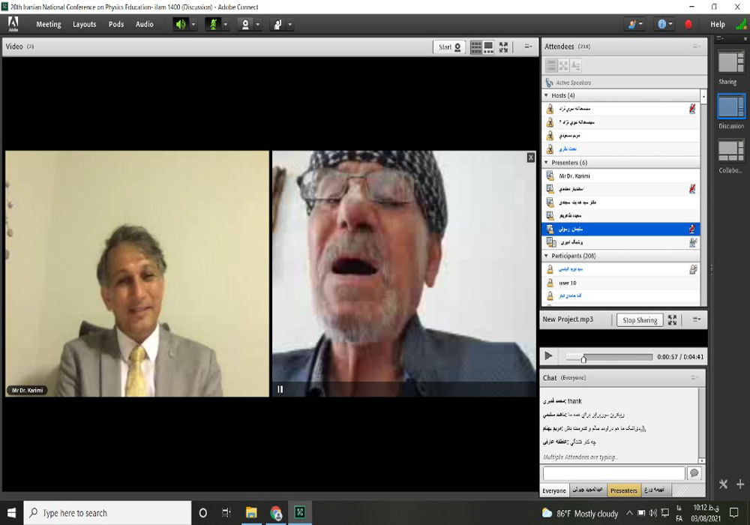Image resolution: width=750 pixels, height=525 pixels.
Task: Open the Layouts menu
Action: tap(84, 24)
